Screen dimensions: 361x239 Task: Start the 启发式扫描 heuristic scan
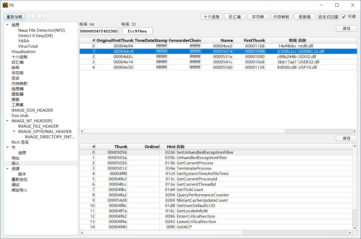(x=328, y=17)
